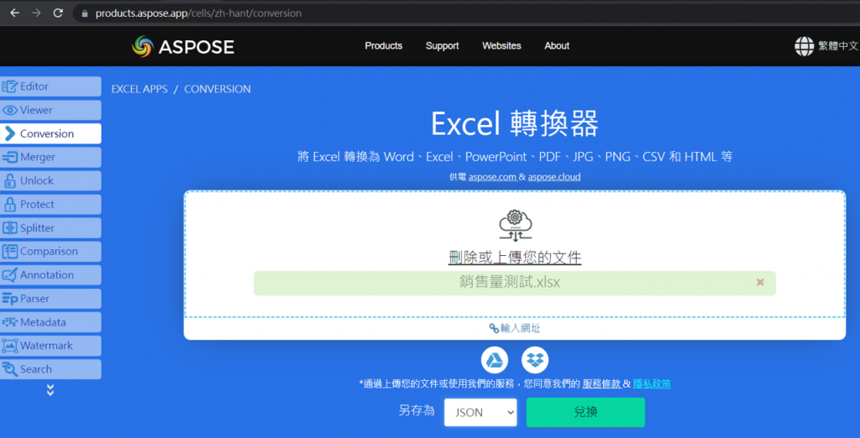This screenshot has height=438, width=860.
Task: Click the Watermark sidebar icon
Action: click(x=10, y=346)
